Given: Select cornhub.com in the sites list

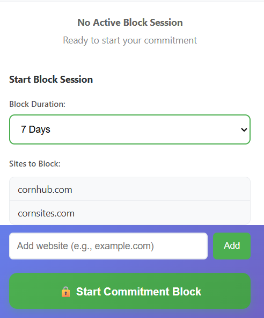Looking at the screenshot, I should [x=130, y=189].
